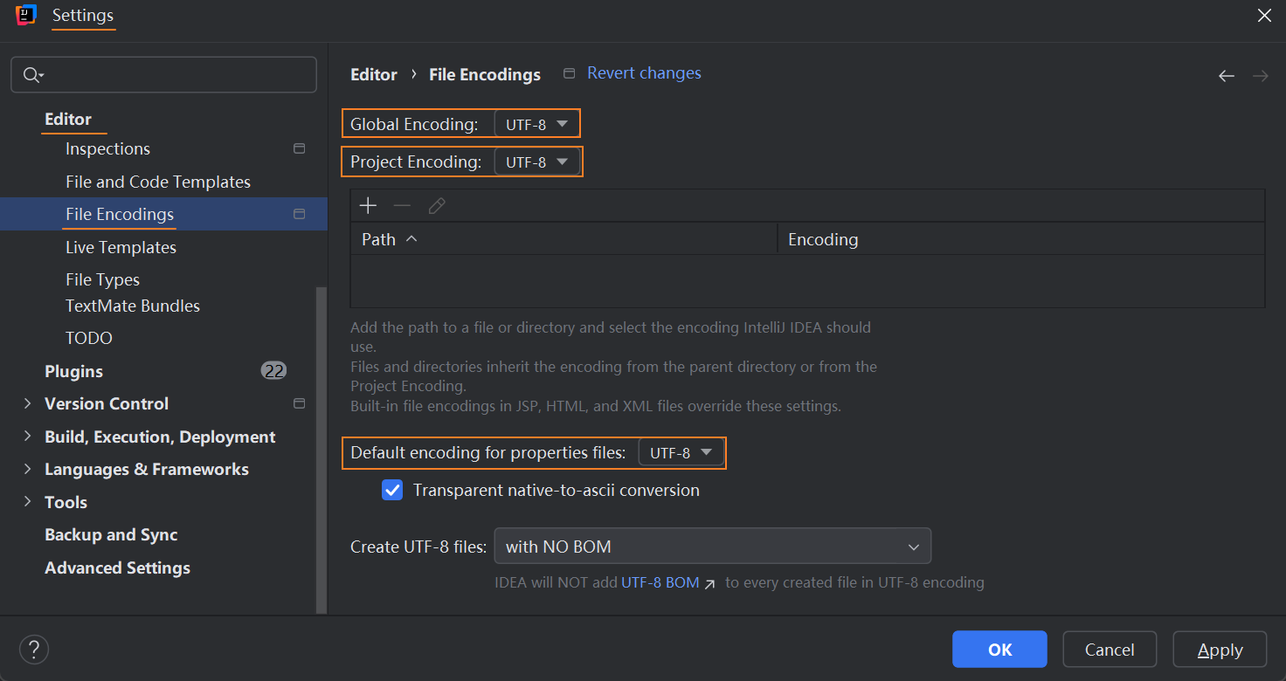Select Live Templates in settings tree
Screen dimensions: 1286x681
(121, 247)
